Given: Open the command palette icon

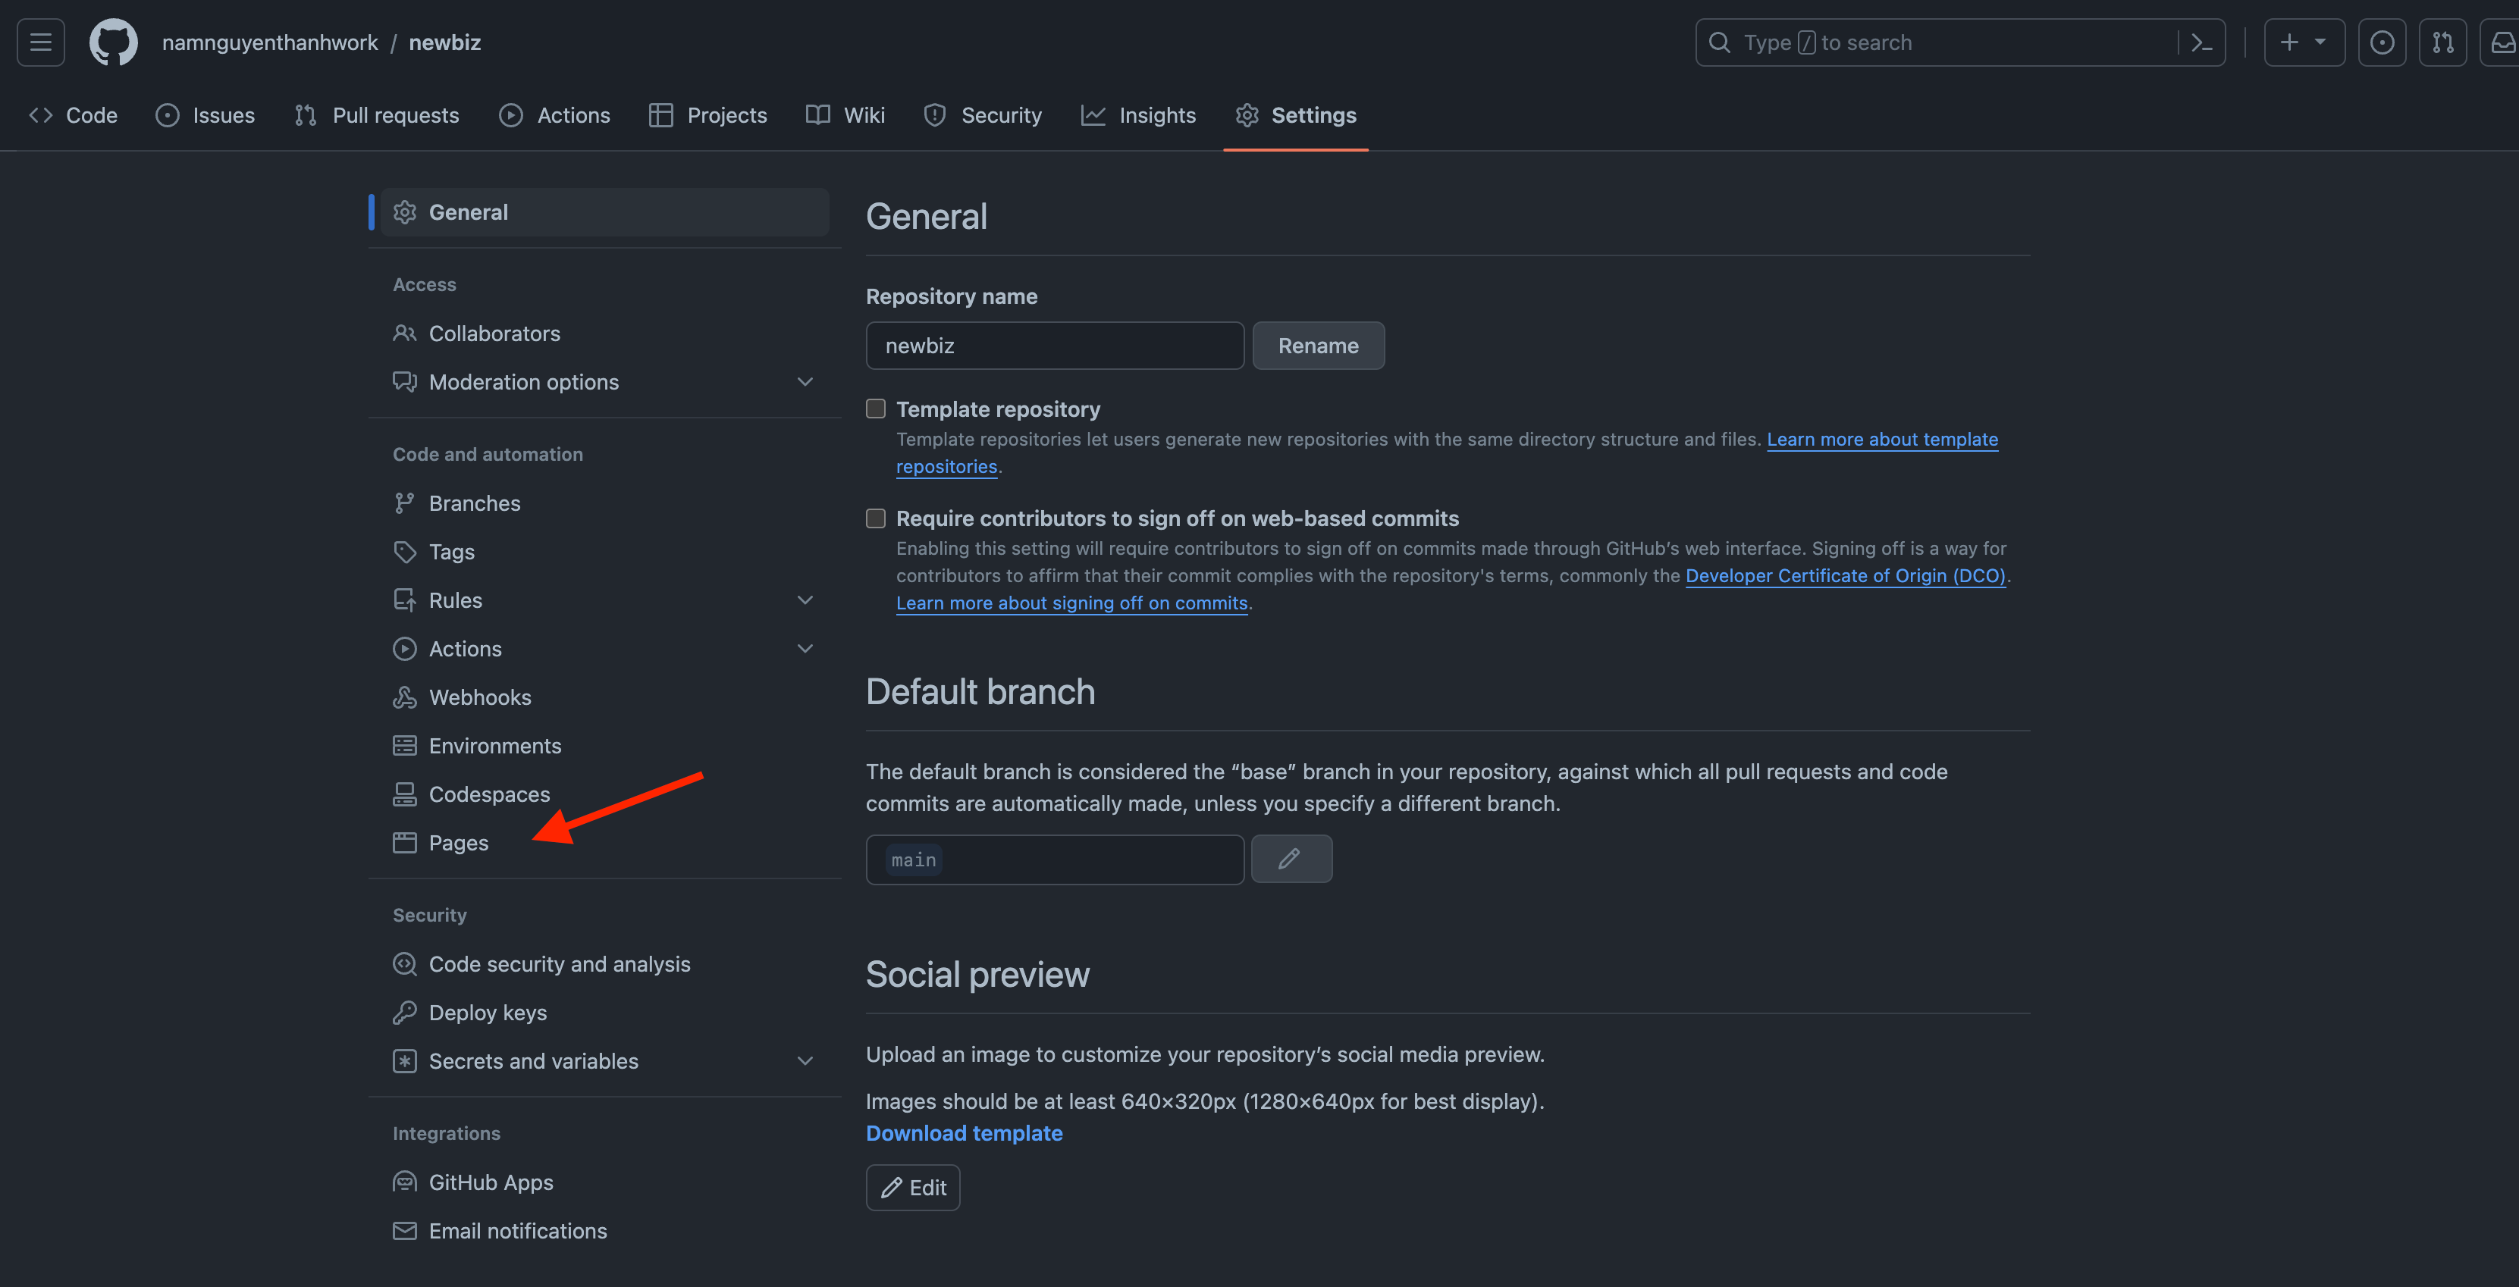Looking at the screenshot, I should point(2201,42).
